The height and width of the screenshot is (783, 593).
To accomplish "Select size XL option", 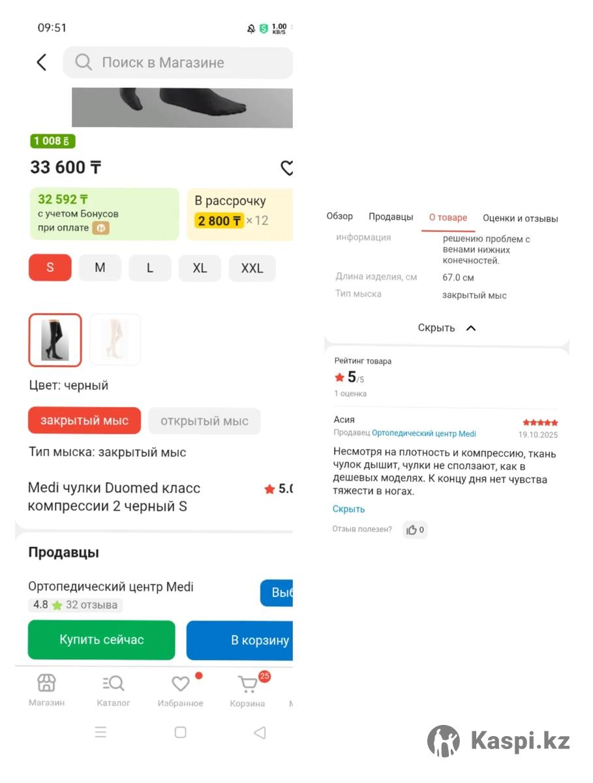I will pos(200,268).
